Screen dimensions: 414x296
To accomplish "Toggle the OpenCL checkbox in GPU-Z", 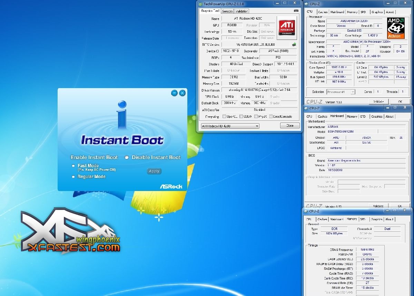I will (x=224, y=116).
